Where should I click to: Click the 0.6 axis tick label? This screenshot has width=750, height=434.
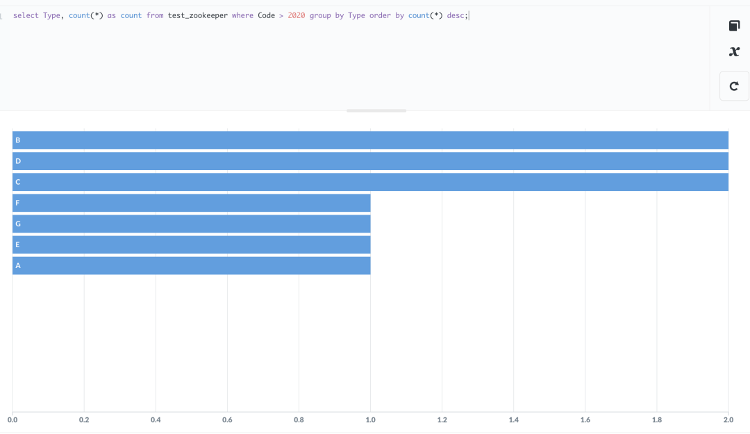[x=227, y=419]
